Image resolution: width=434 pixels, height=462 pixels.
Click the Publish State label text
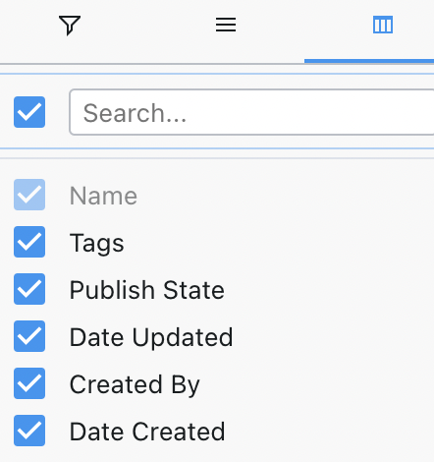tap(147, 290)
